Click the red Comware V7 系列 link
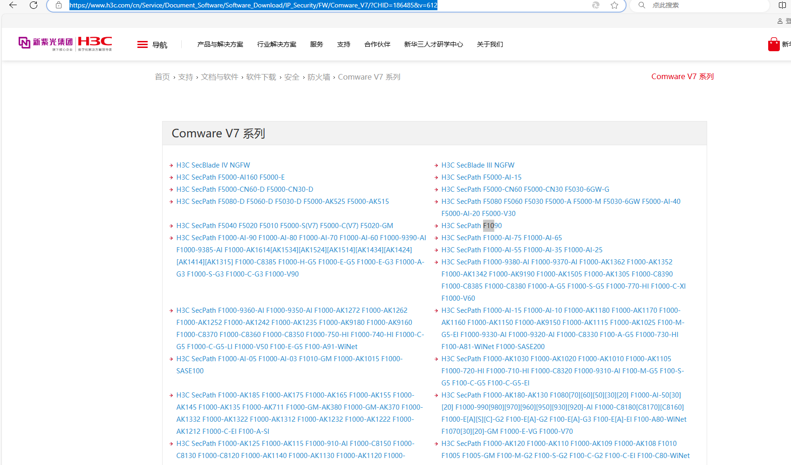Image resolution: width=791 pixels, height=465 pixels. [682, 76]
